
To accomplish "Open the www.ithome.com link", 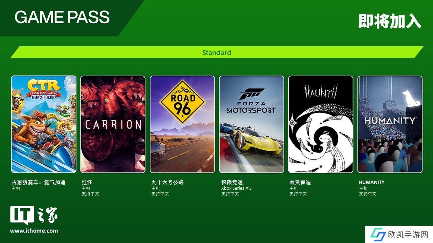I will coord(34,231).
